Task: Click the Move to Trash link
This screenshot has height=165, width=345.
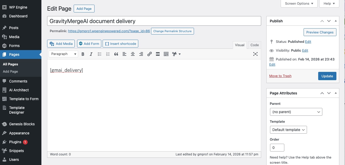Action: pyautogui.click(x=280, y=76)
